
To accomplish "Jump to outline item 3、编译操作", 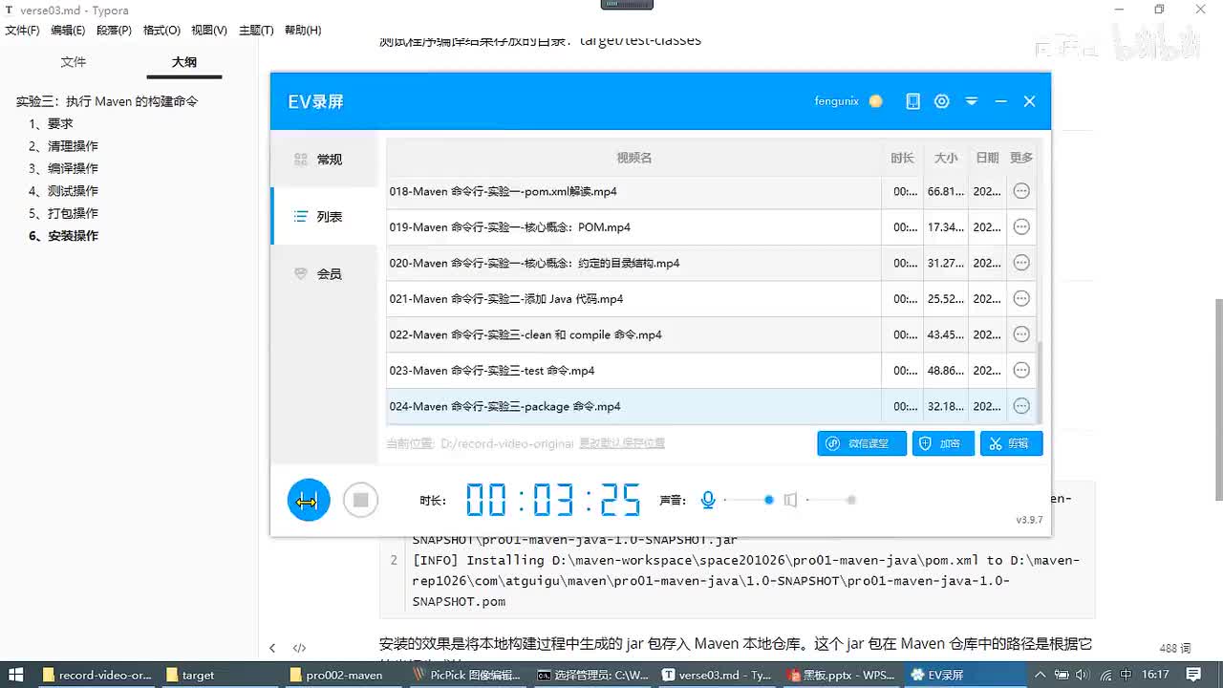I will click(63, 168).
